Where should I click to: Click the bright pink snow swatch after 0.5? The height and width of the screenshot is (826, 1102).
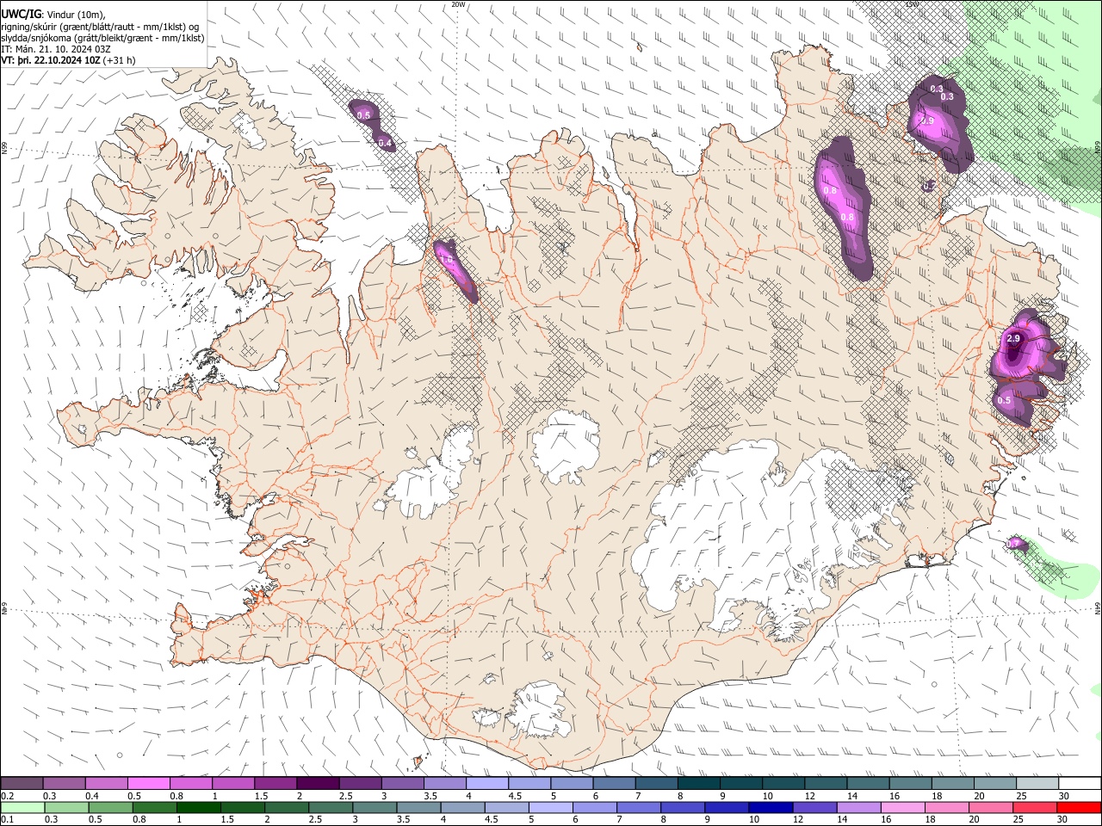(x=148, y=783)
